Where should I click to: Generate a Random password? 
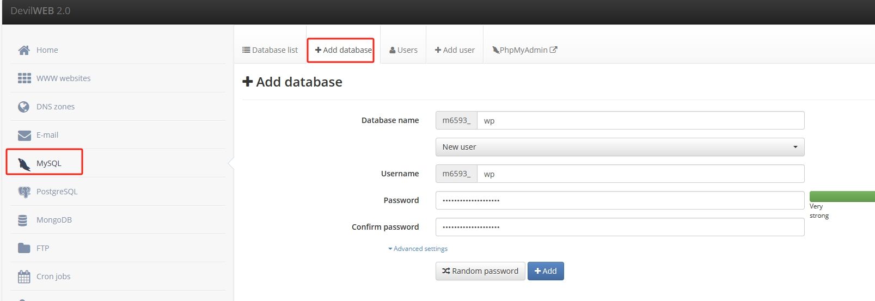480,271
